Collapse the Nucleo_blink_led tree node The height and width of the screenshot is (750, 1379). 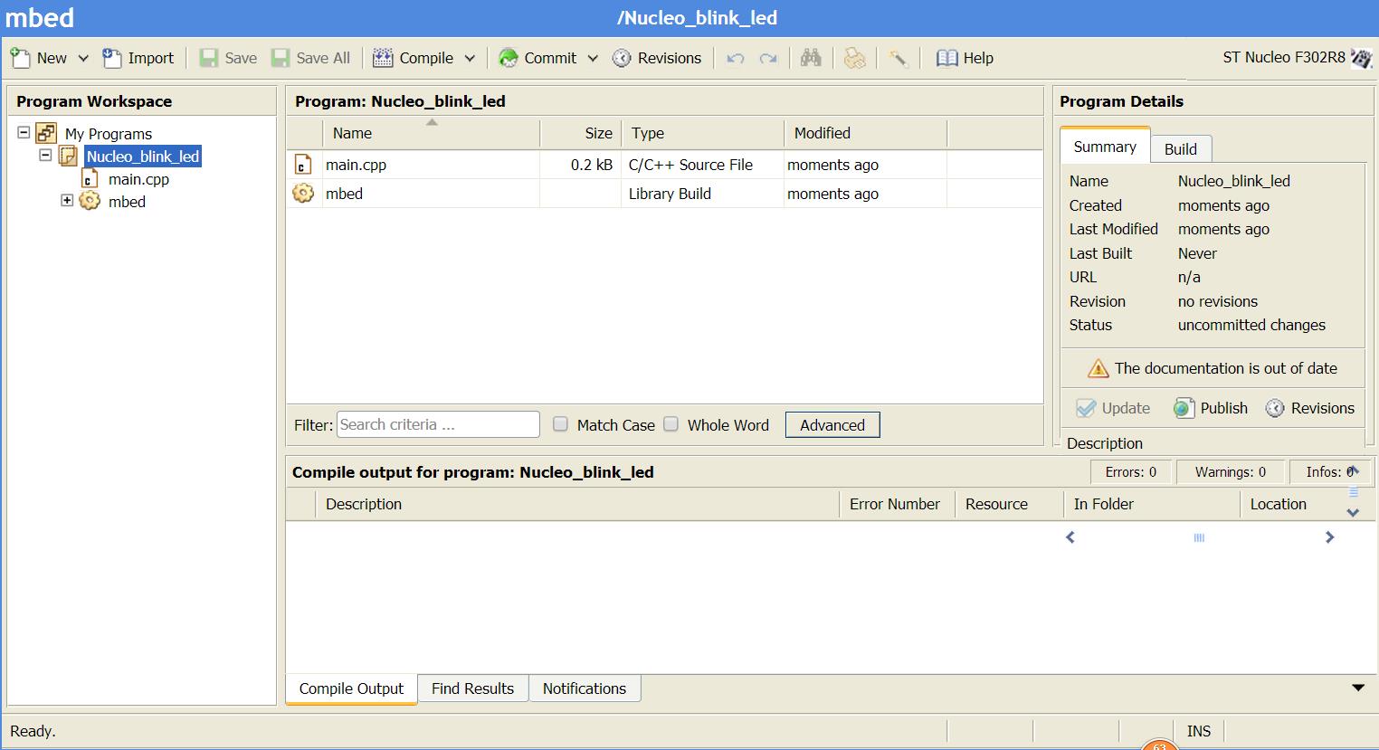45,156
